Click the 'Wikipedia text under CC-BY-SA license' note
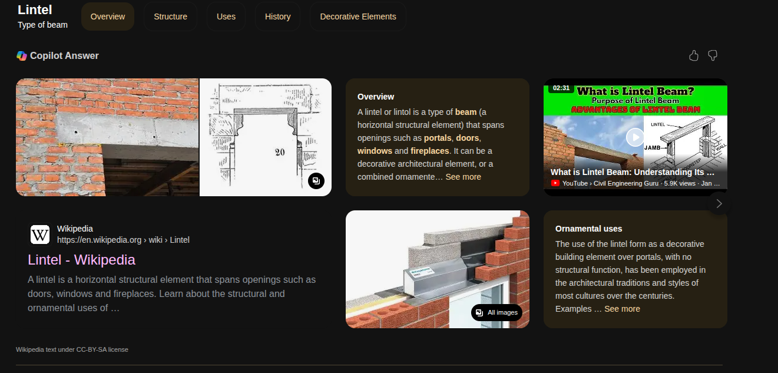Screen dimensions: 778x373 pos(72,349)
